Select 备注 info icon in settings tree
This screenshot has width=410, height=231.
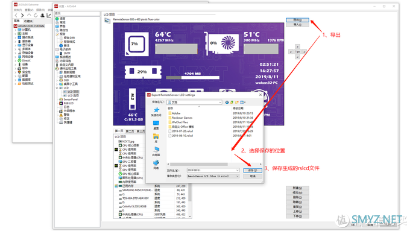point(61,45)
